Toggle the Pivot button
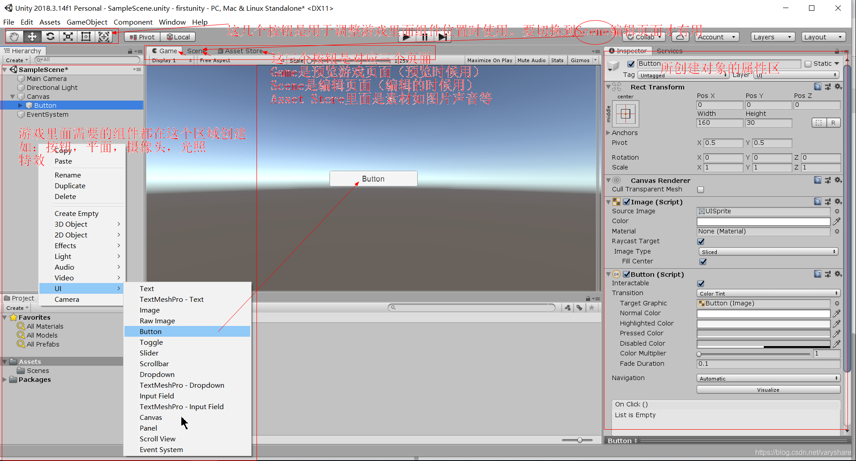The image size is (856, 461). pyautogui.click(x=142, y=37)
